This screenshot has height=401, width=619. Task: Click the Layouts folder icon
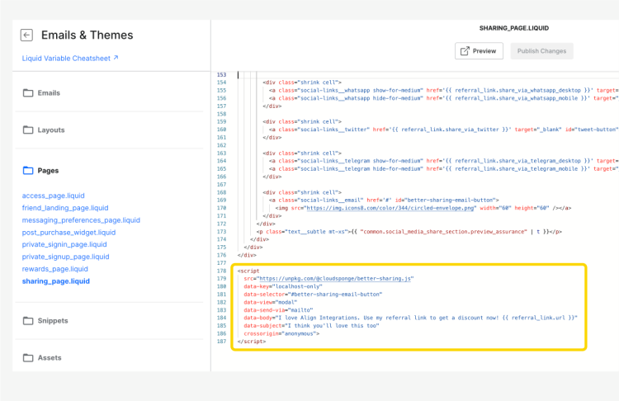click(28, 130)
